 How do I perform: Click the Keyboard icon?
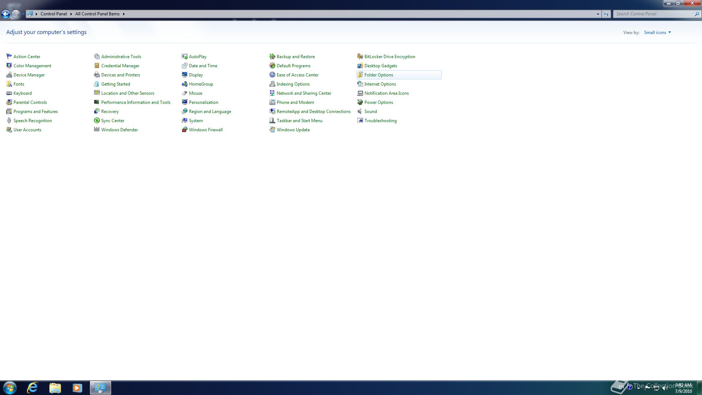tap(9, 93)
